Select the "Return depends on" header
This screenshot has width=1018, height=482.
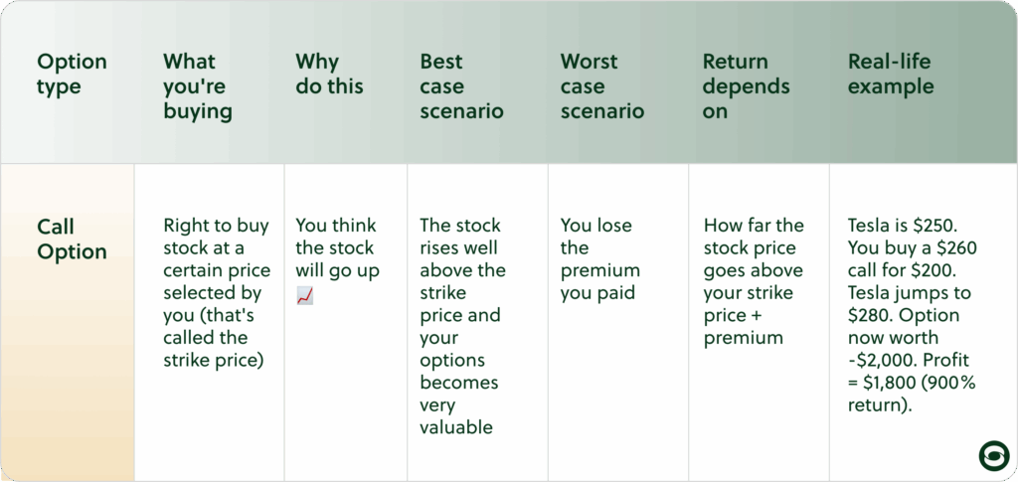pos(747,86)
